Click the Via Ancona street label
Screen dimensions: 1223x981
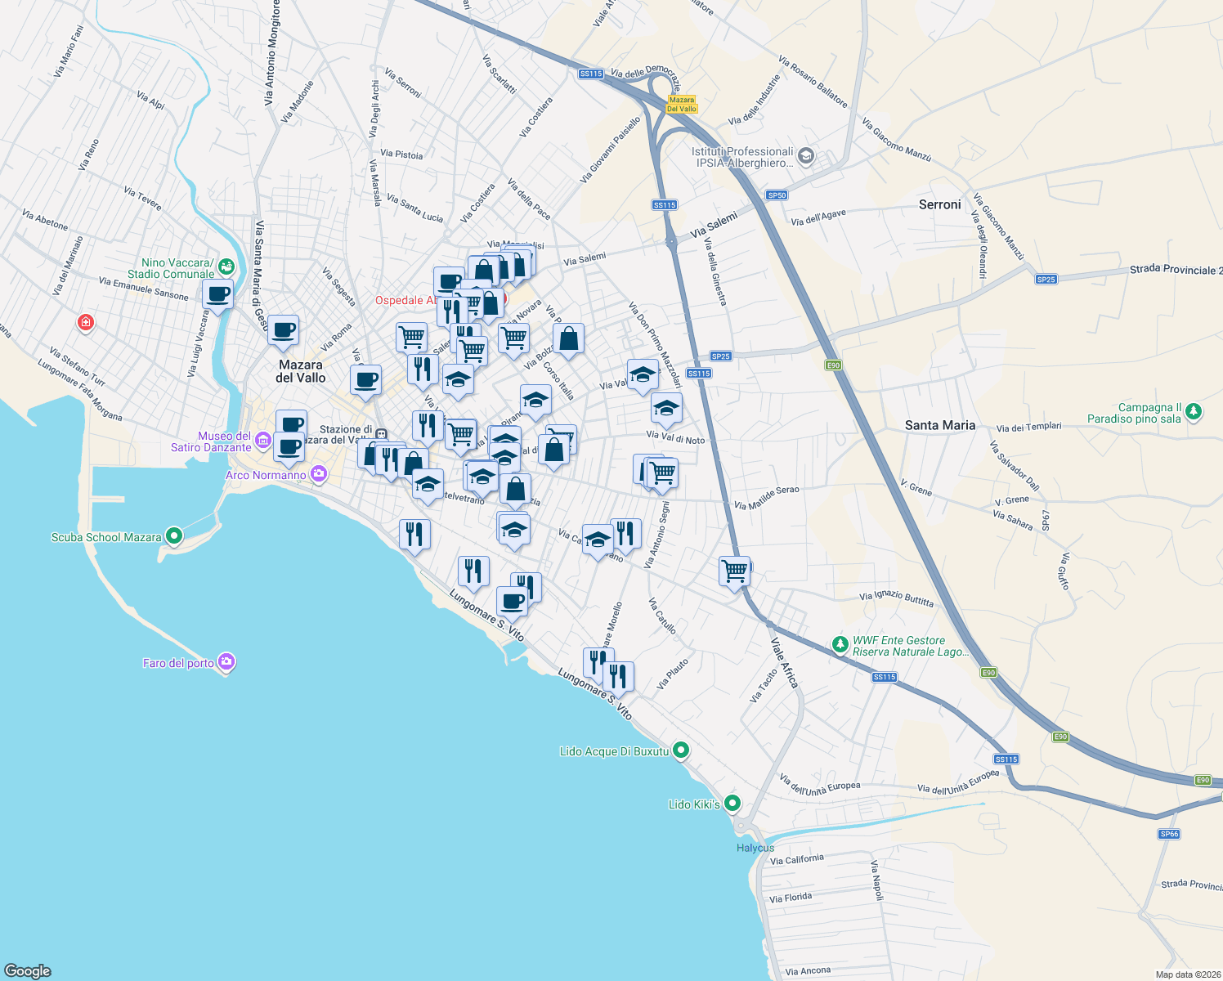808,971
